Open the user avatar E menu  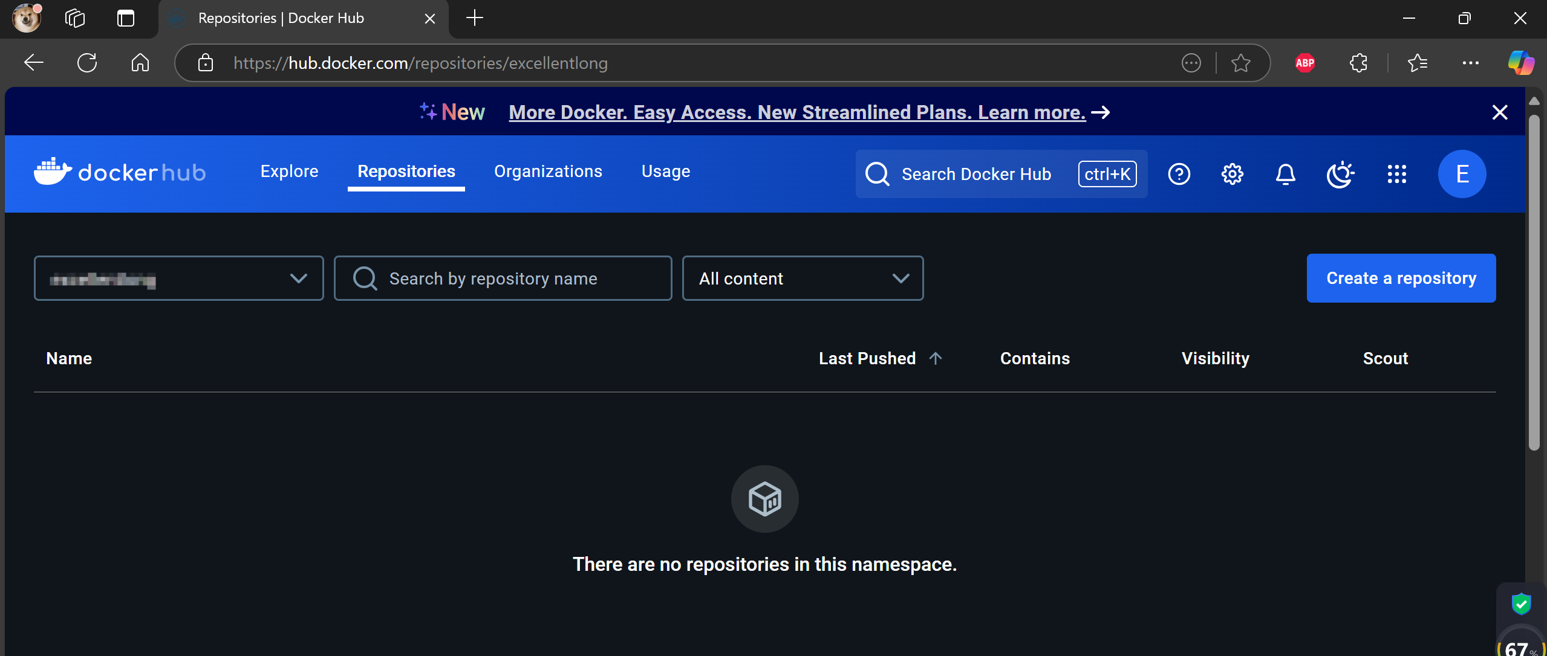pos(1462,174)
